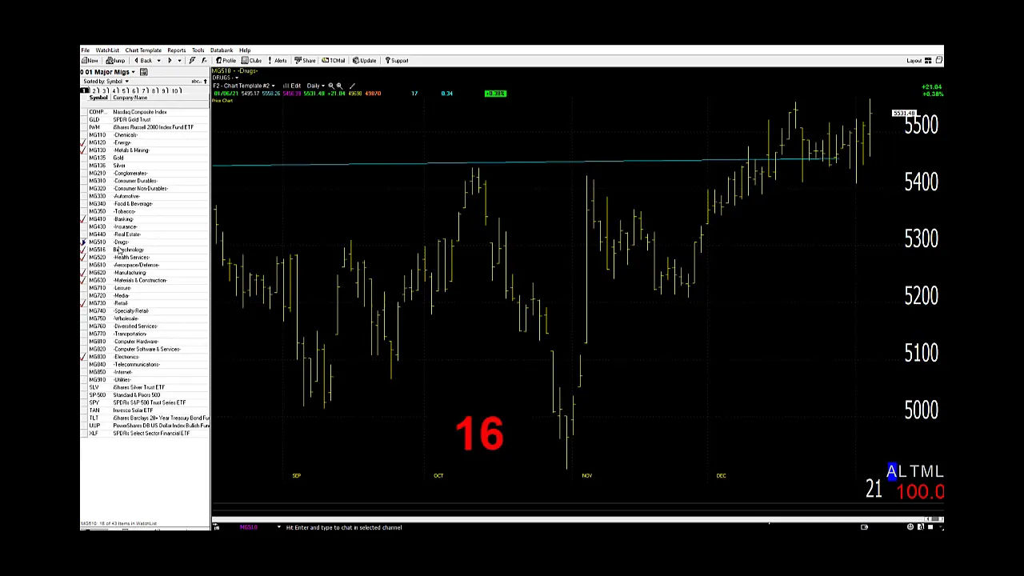Image resolution: width=1024 pixels, height=576 pixels.
Task: Toggle flag on MG120 Energy row
Action: point(83,142)
